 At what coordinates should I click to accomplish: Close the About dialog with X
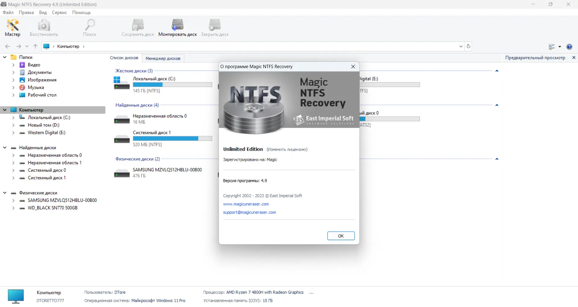coord(353,67)
